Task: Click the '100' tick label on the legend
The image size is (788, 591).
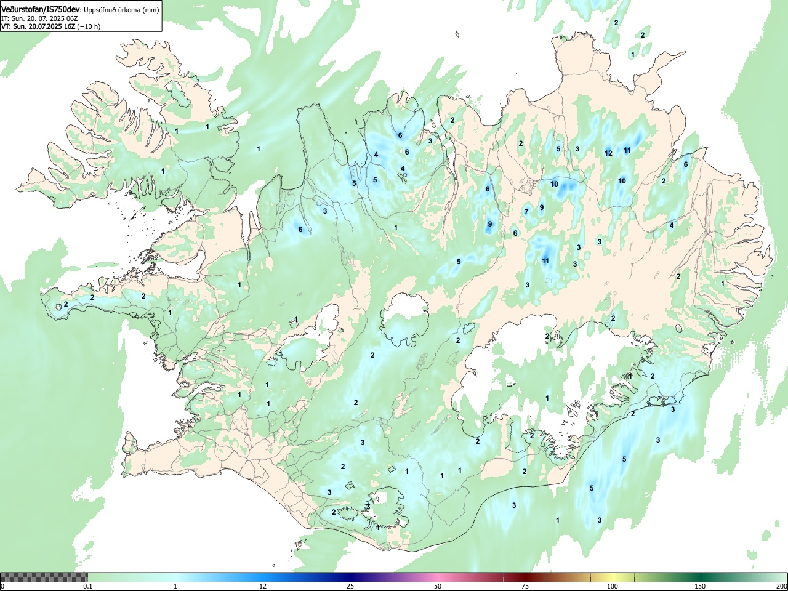Action: pyautogui.click(x=612, y=586)
